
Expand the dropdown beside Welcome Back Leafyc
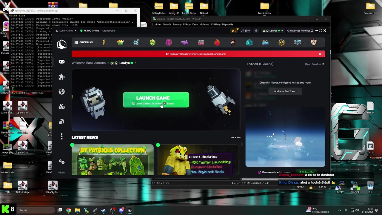point(135,63)
